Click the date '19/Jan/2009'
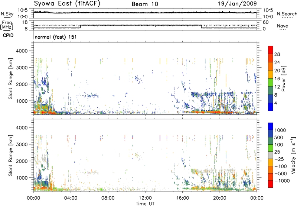 237,3
